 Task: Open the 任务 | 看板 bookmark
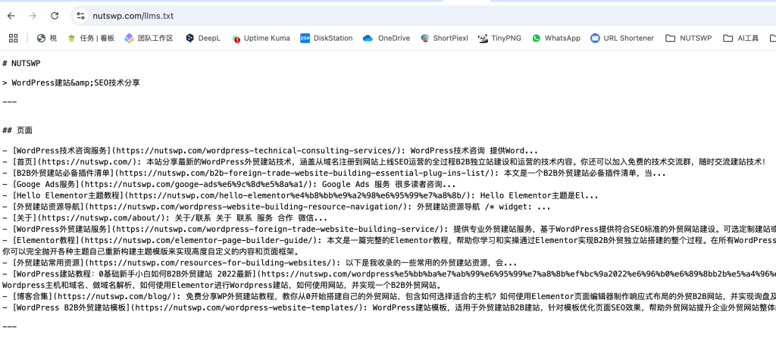[91, 38]
